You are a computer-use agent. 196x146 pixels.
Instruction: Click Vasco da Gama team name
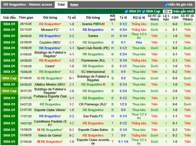49,135
